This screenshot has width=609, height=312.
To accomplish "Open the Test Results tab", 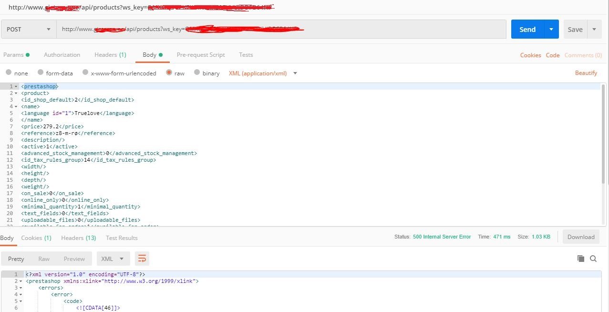I will (x=122, y=238).
